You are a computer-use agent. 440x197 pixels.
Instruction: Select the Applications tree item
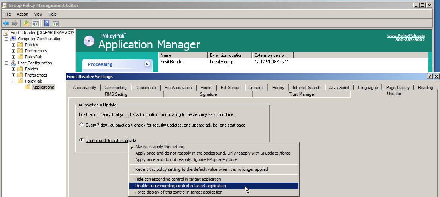[43, 87]
